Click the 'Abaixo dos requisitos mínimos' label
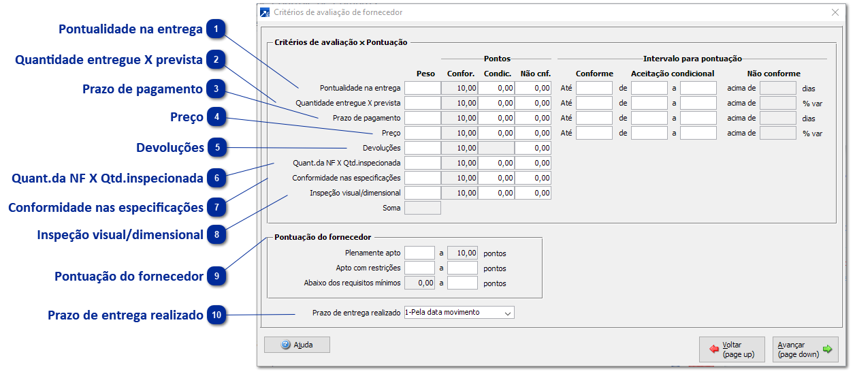This screenshot has height=374, width=855. tap(353, 283)
